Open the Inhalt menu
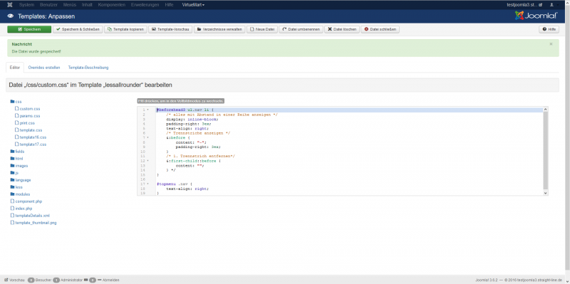The width and height of the screenshot is (570, 284). (87, 5)
